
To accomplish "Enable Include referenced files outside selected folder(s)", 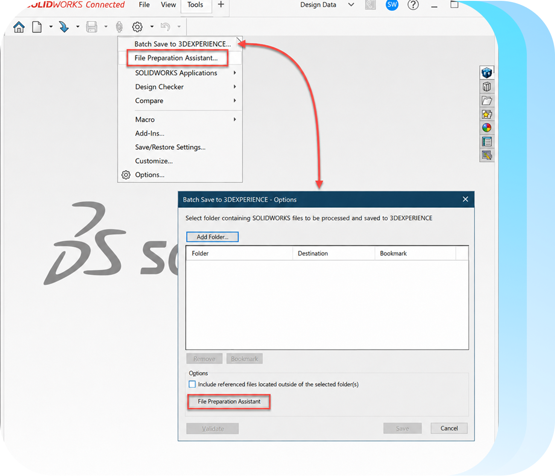I will 192,384.
